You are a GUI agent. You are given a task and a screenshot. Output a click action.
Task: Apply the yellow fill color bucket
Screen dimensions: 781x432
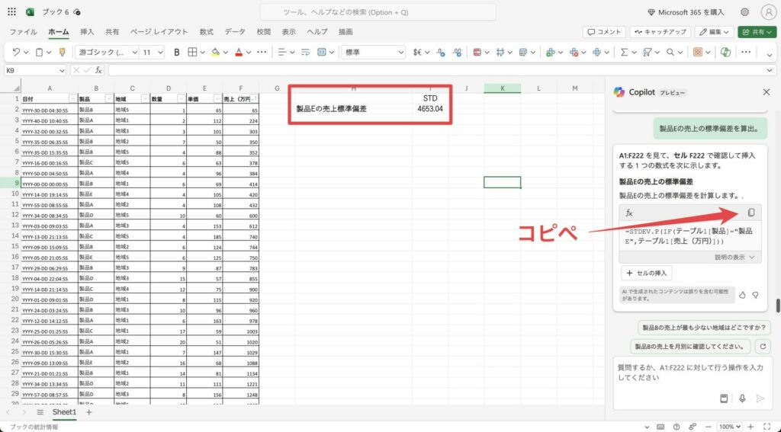[215, 53]
